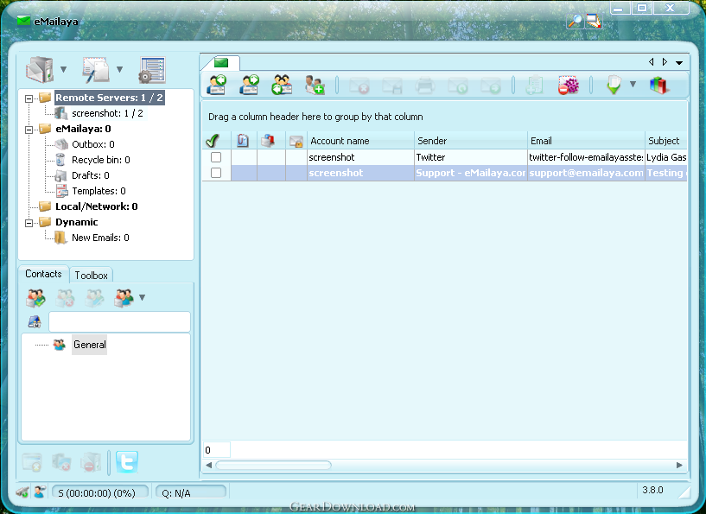Click the Twitter icon
The width and height of the screenshot is (706, 514).
127,462
